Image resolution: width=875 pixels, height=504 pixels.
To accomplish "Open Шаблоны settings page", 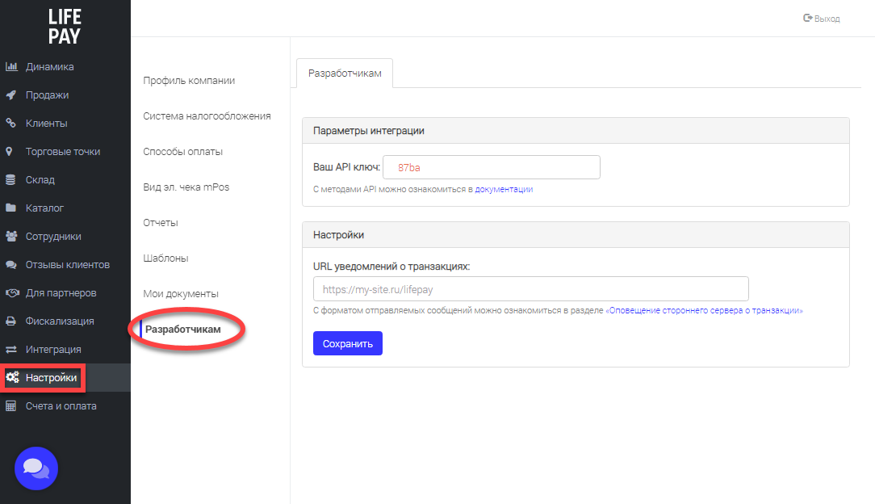I will coord(165,258).
